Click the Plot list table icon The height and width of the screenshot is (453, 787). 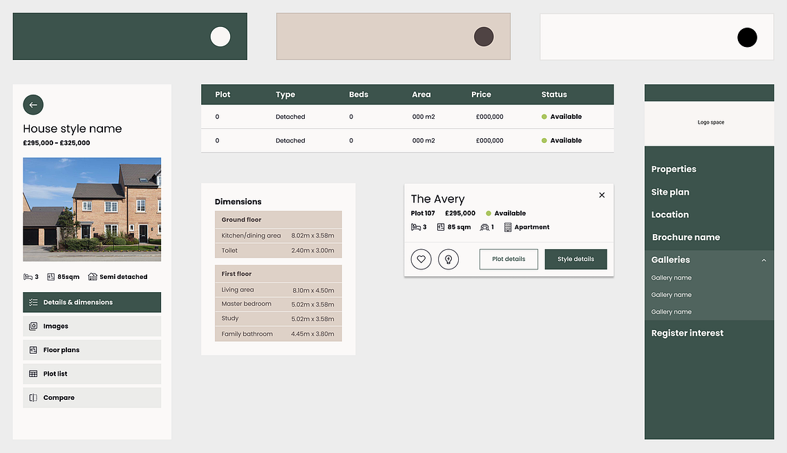pos(33,374)
